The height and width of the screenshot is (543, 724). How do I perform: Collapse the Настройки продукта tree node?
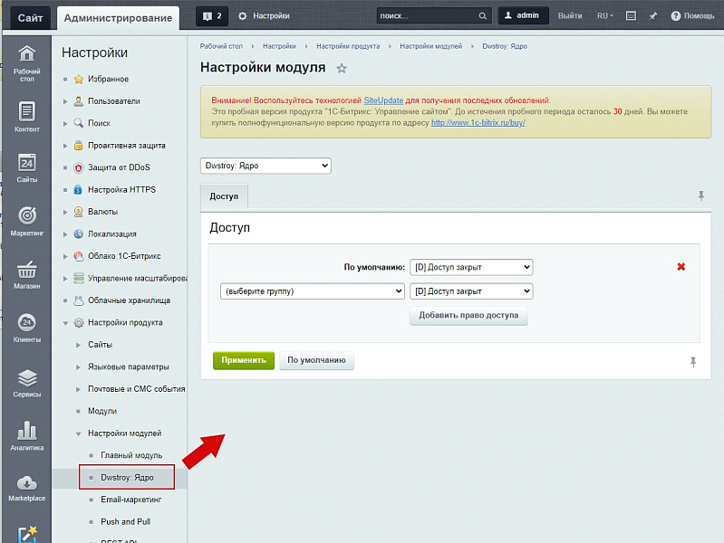point(65,322)
